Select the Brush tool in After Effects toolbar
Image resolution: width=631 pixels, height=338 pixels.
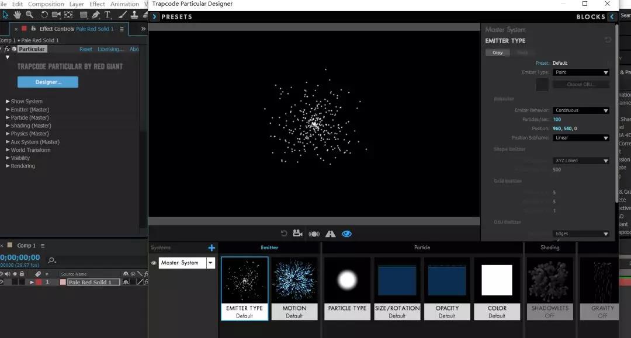122,15
